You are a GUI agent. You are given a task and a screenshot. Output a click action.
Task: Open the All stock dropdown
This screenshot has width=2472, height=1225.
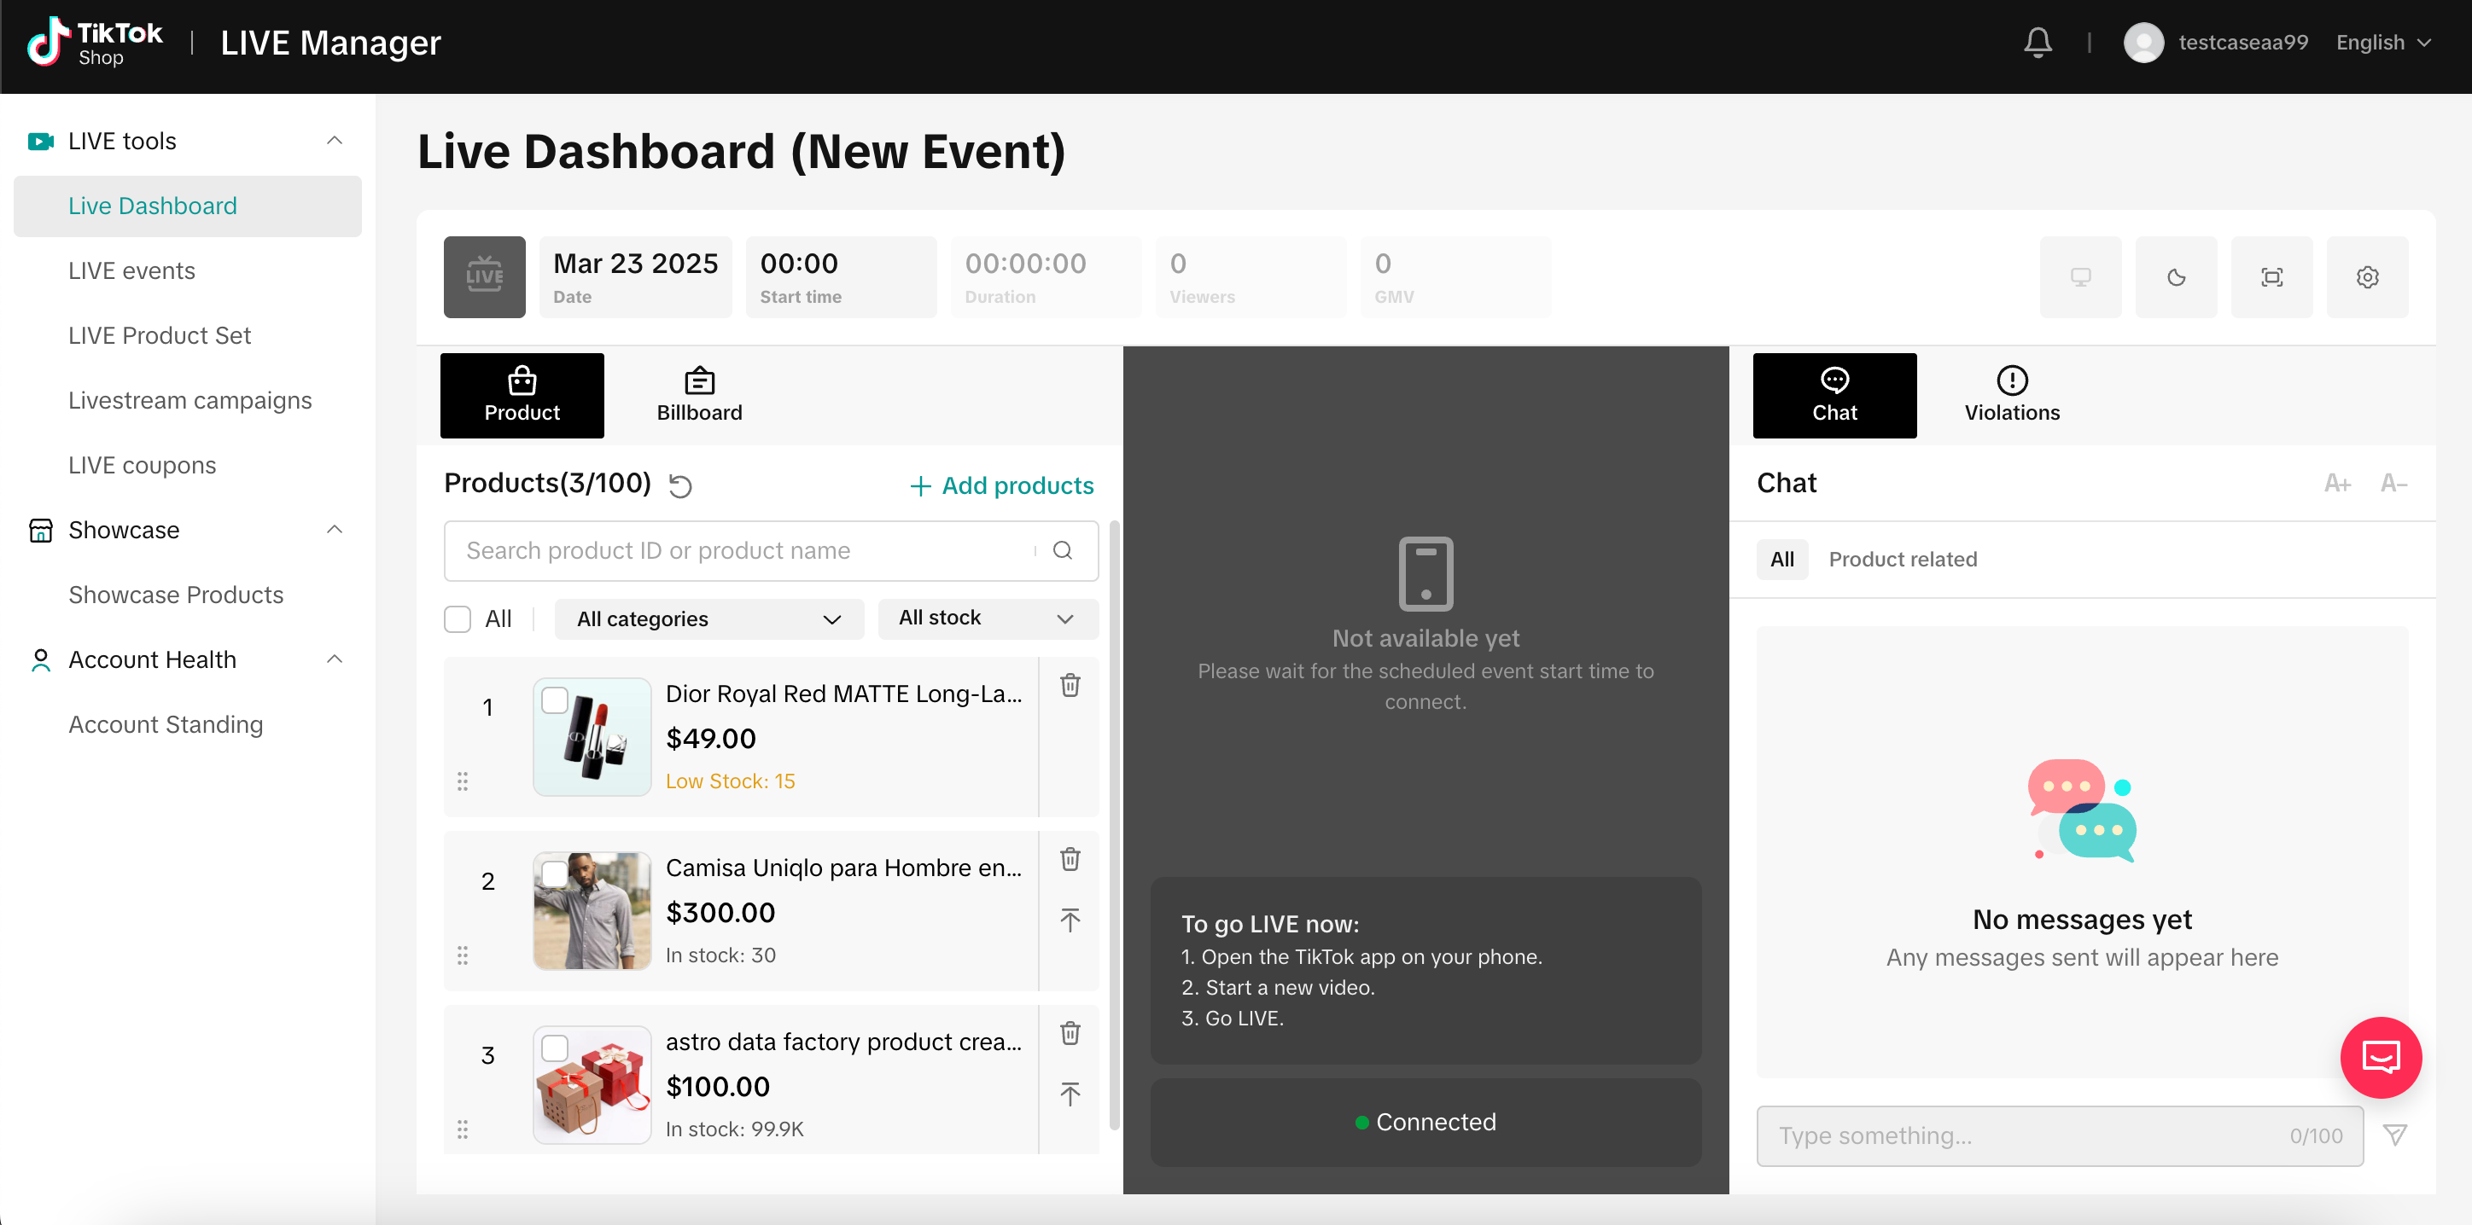[988, 618]
